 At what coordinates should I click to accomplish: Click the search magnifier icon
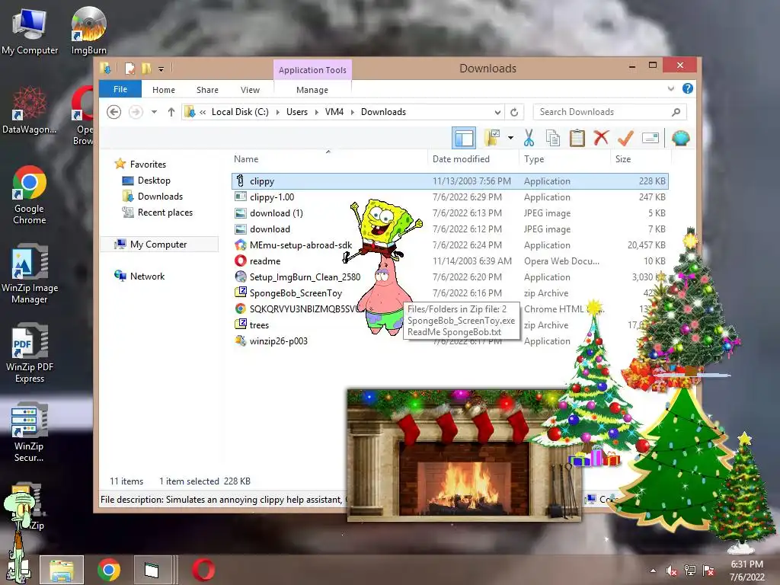(676, 112)
